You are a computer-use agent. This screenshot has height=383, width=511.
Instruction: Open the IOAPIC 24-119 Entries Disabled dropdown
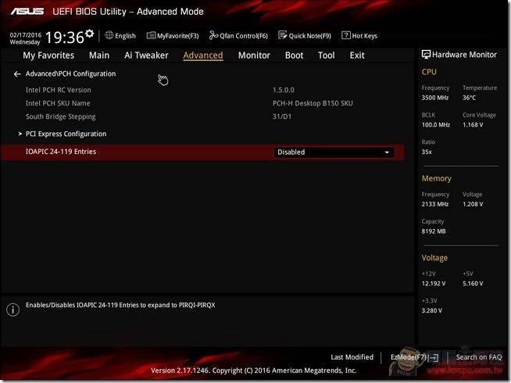click(x=334, y=152)
